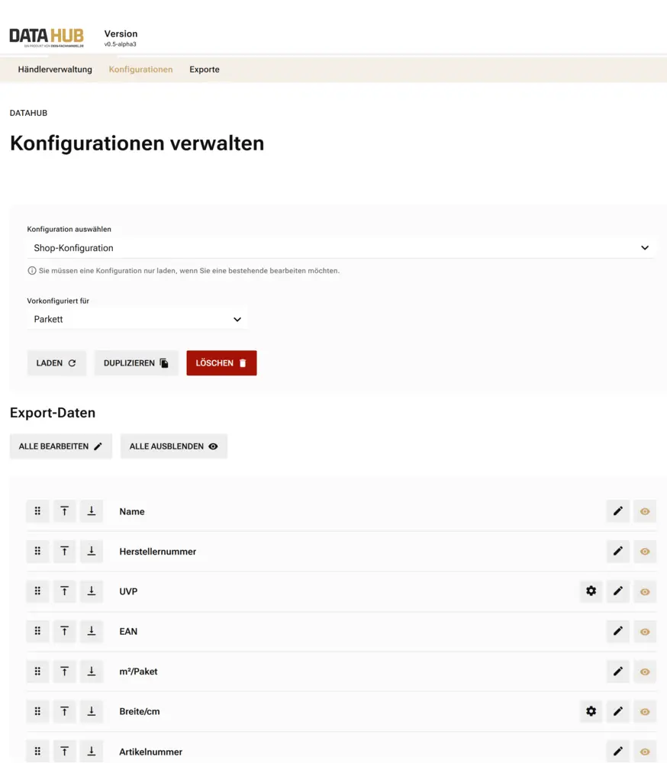Switch to the Händlerverwaltung tab

click(x=55, y=69)
